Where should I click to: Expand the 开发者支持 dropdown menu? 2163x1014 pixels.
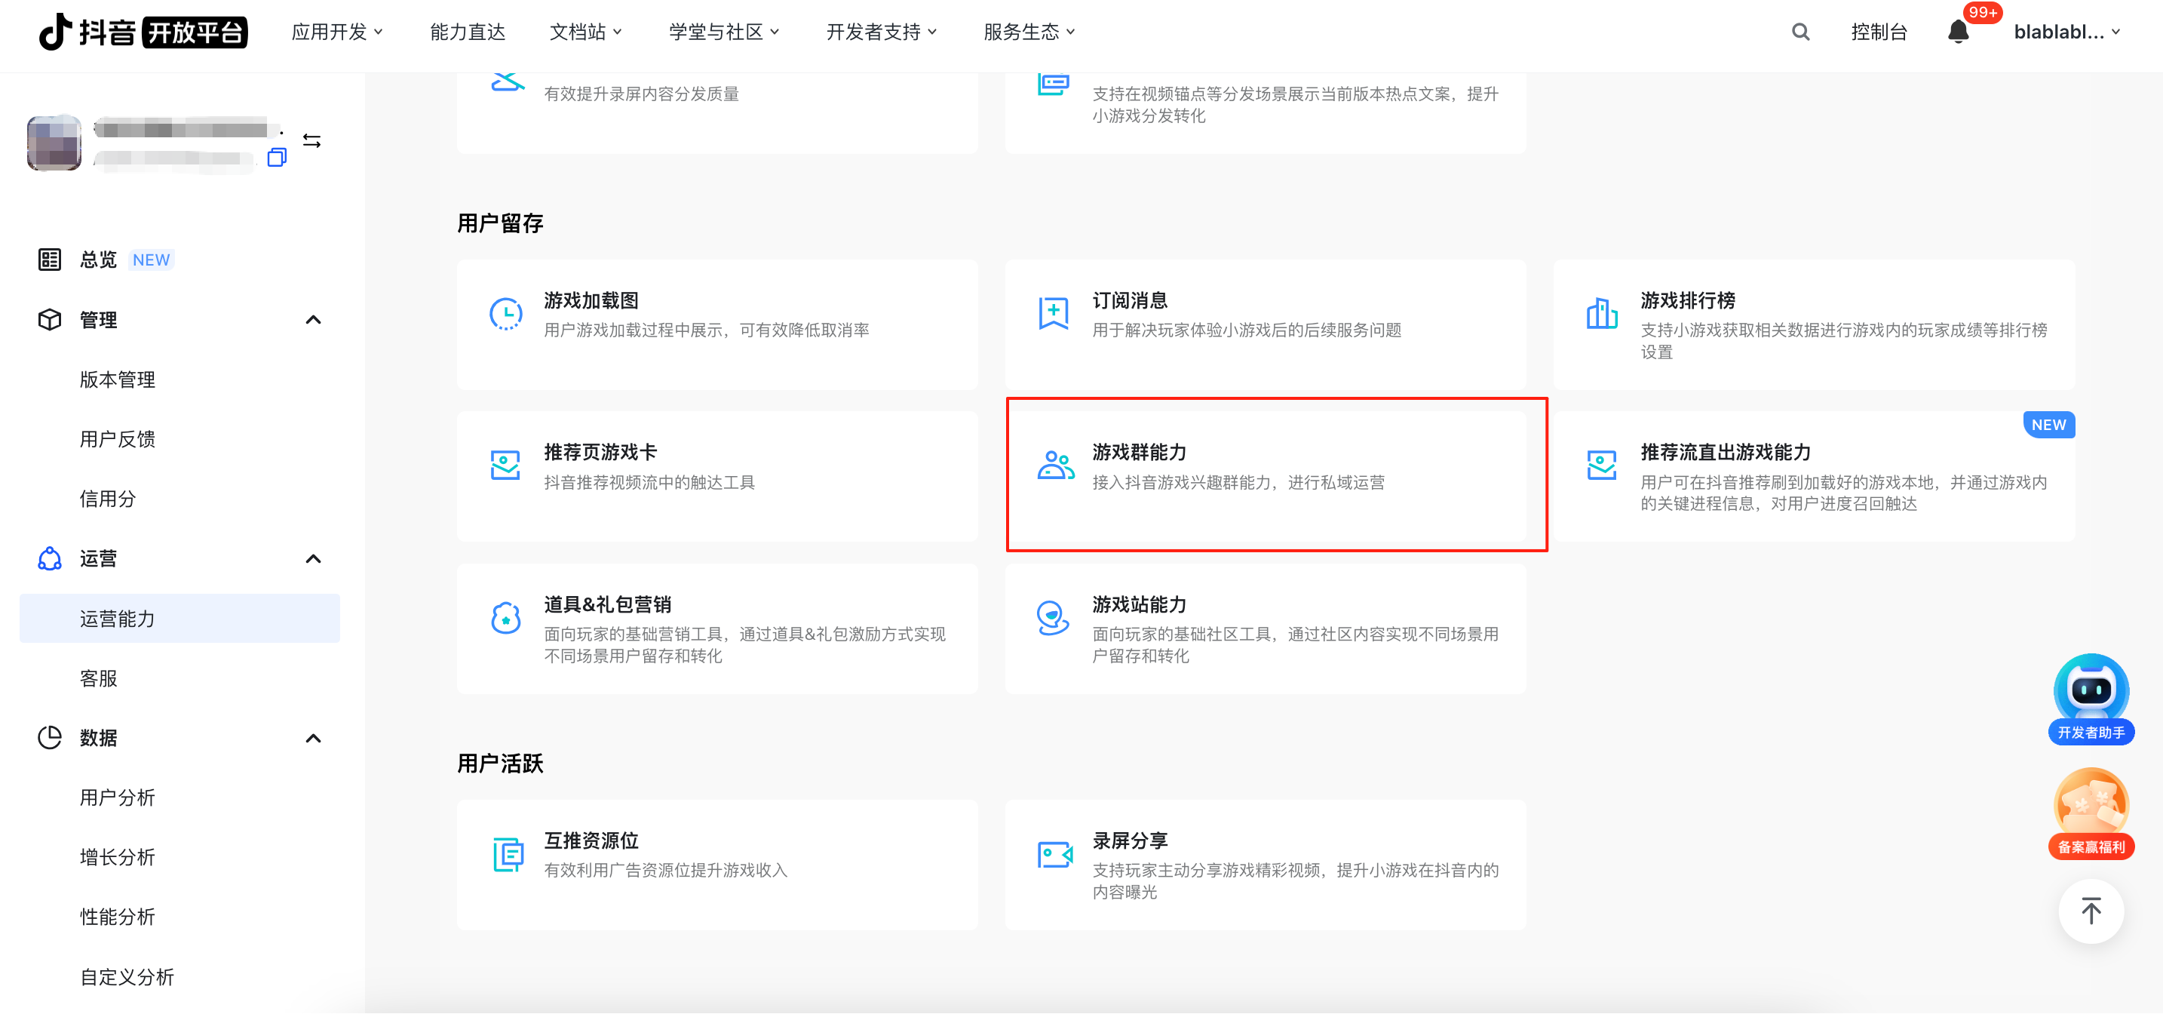click(x=882, y=32)
